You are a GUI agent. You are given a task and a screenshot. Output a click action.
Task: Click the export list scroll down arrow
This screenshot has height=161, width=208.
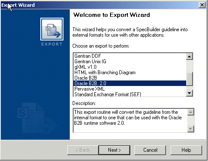point(190,93)
